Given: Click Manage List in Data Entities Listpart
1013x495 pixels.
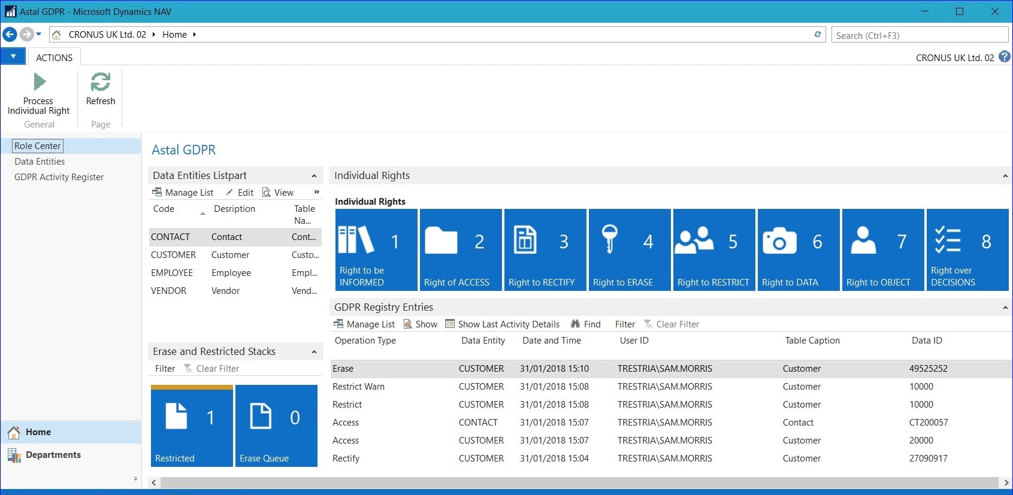Looking at the screenshot, I should click(183, 192).
